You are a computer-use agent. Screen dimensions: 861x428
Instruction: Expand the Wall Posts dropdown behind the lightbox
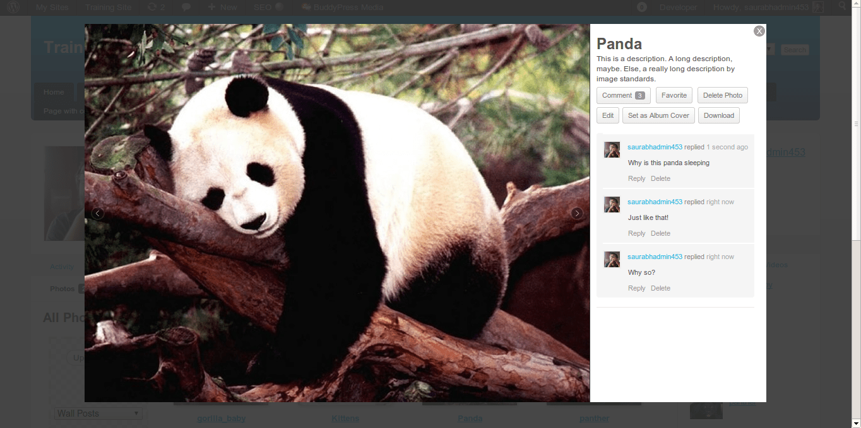[98, 414]
